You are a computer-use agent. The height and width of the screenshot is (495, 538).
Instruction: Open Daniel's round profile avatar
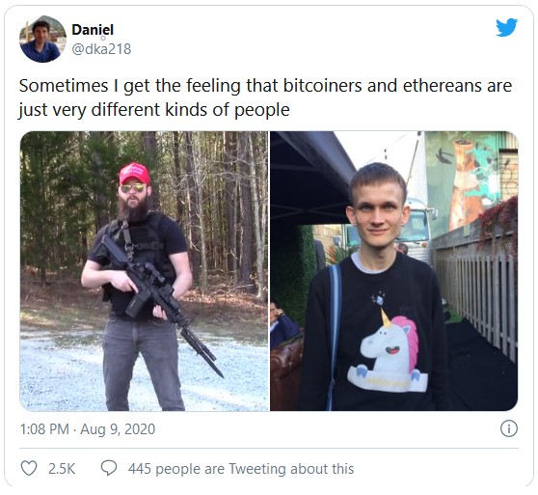[x=42, y=40]
